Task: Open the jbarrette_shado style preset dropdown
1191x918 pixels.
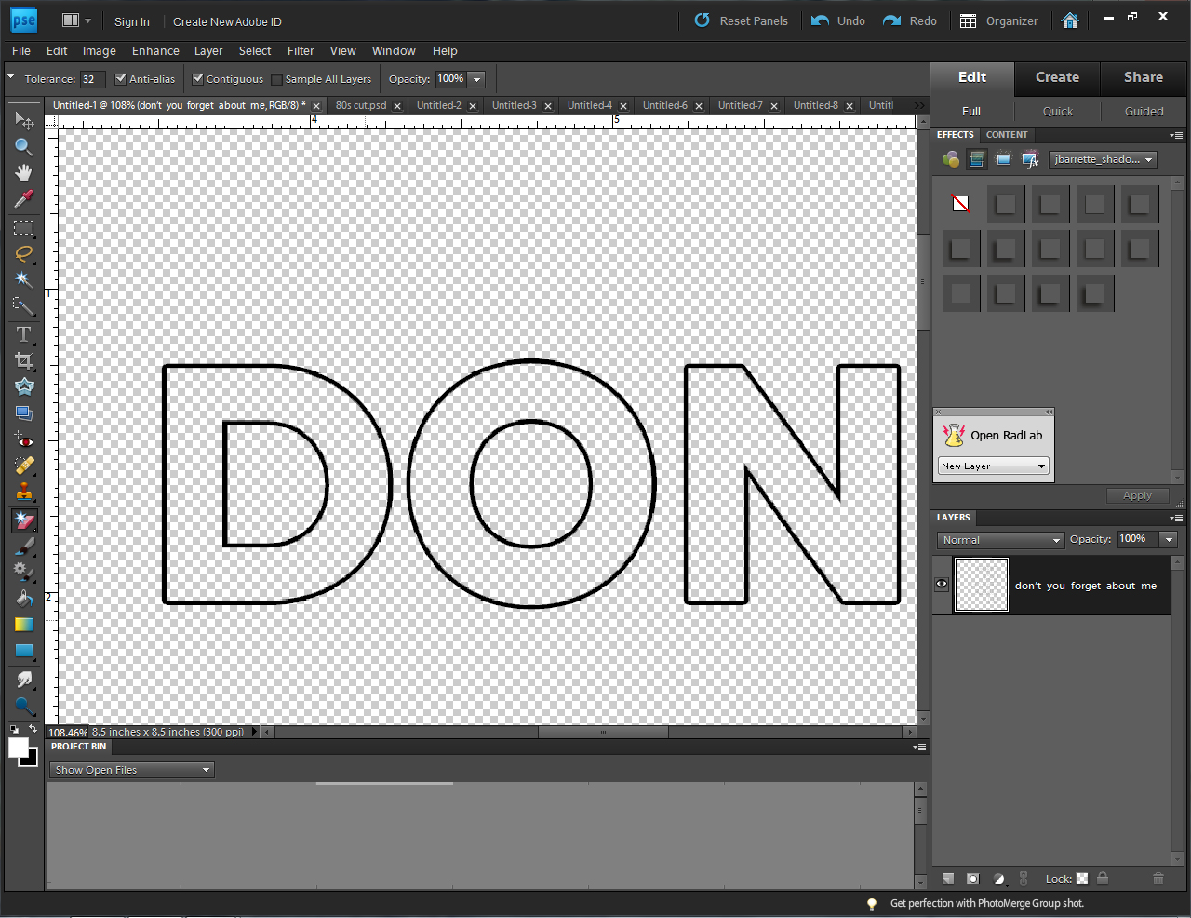Action: [1103, 159]
